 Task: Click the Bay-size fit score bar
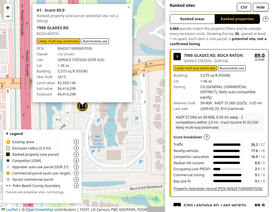click(227, 181)
